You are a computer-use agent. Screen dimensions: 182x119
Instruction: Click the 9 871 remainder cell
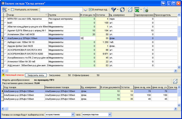(x=103, y=54)
